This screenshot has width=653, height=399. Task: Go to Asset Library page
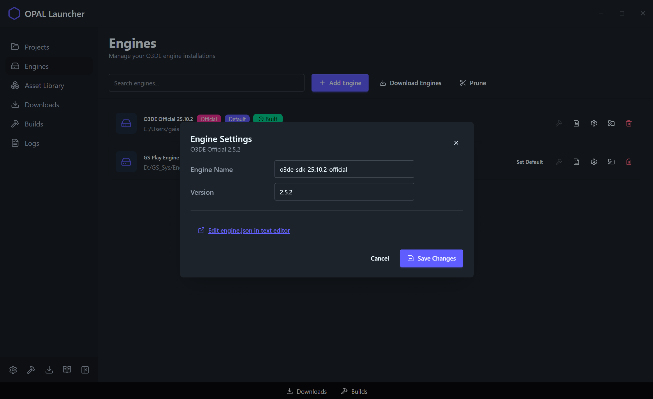[49, 85]
